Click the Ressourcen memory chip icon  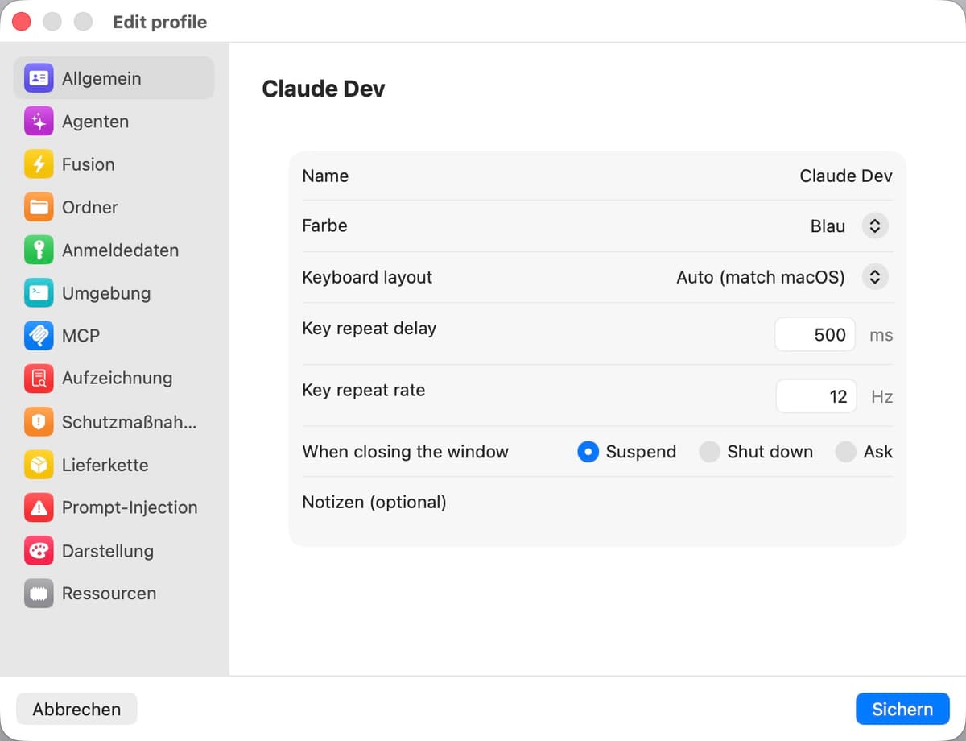[x=39, y=594]
